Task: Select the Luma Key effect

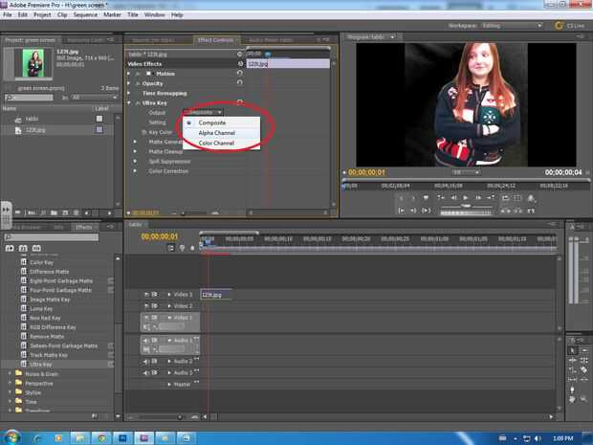Action: 41,309
